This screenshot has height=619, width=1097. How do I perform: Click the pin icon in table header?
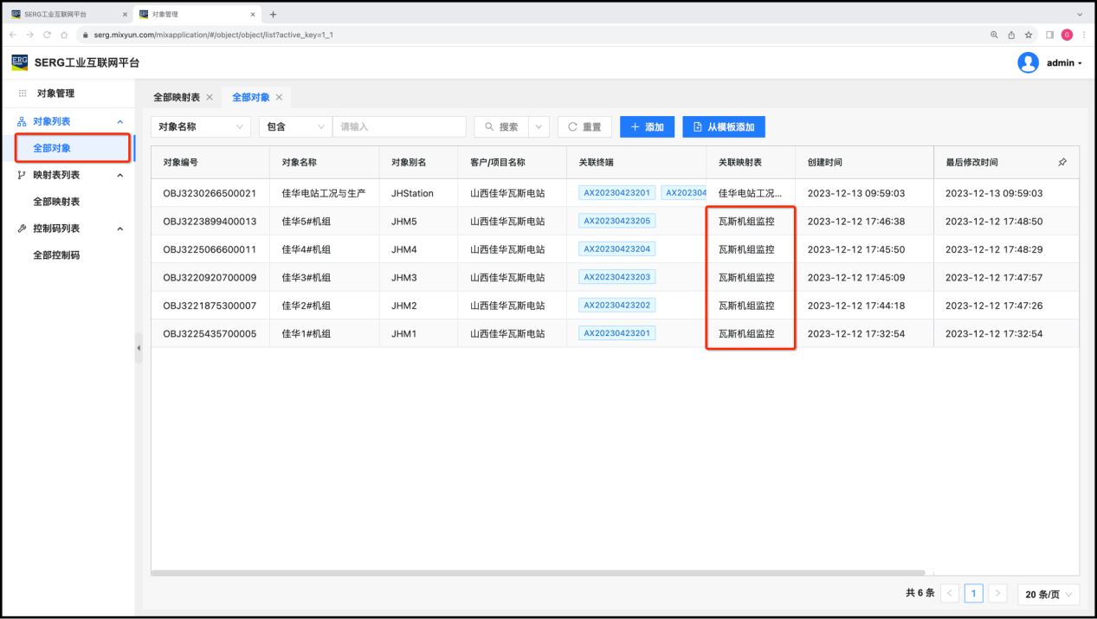click(x=1062, y=163)
